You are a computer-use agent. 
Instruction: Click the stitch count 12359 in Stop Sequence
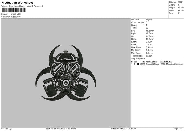pyautogui.click(x=142, y=64)
